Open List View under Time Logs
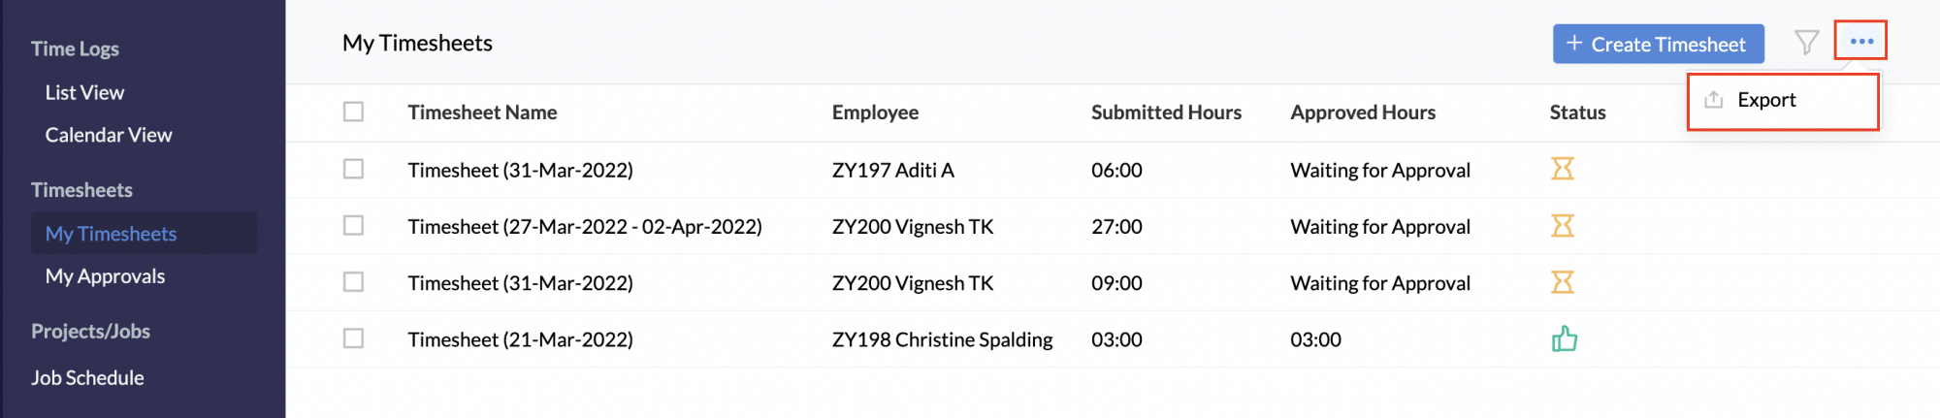Screen dimensions: 1940x418 point(84,93)
